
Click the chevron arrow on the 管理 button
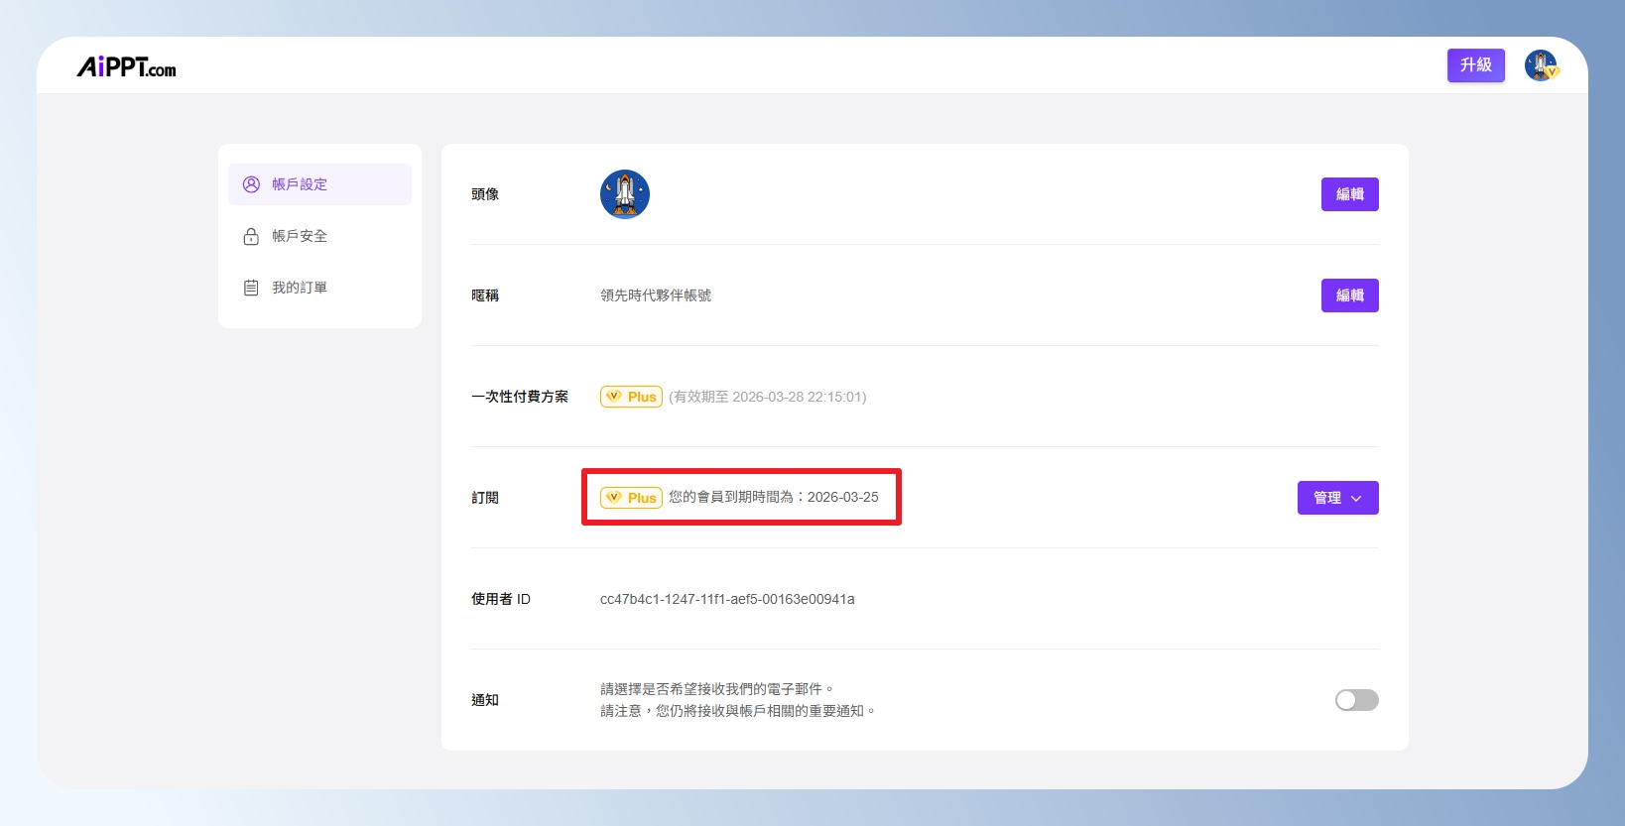[1356, 499]
